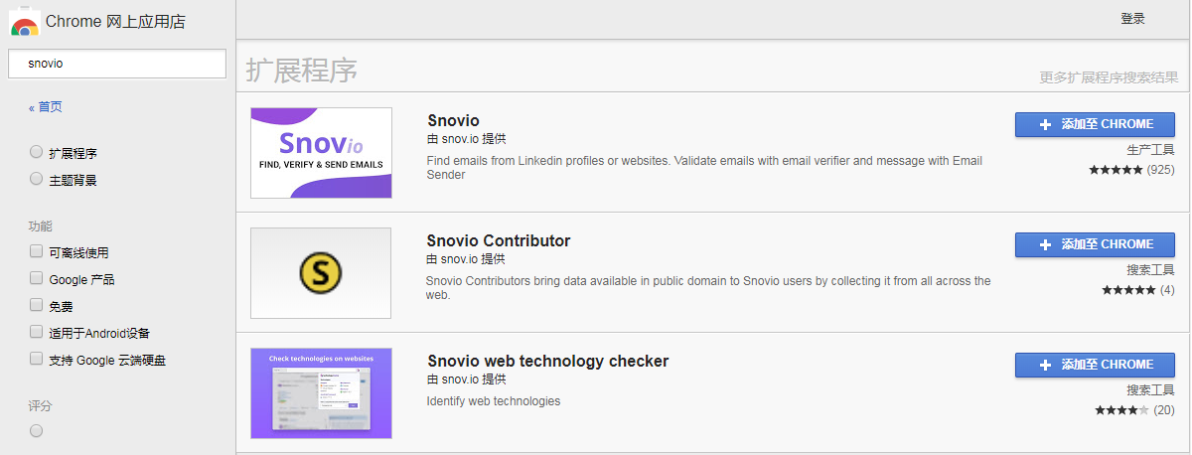Image resolution: width=1192 pixels, height=455 pixels.
Task: Click Snovio Contributor's star rating
Action: (x=1128, y=290)
